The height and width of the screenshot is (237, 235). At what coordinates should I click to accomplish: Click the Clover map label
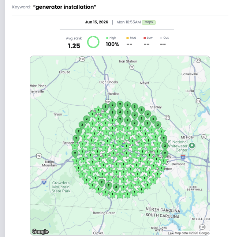pyautogui.click(x=98, y=233)
